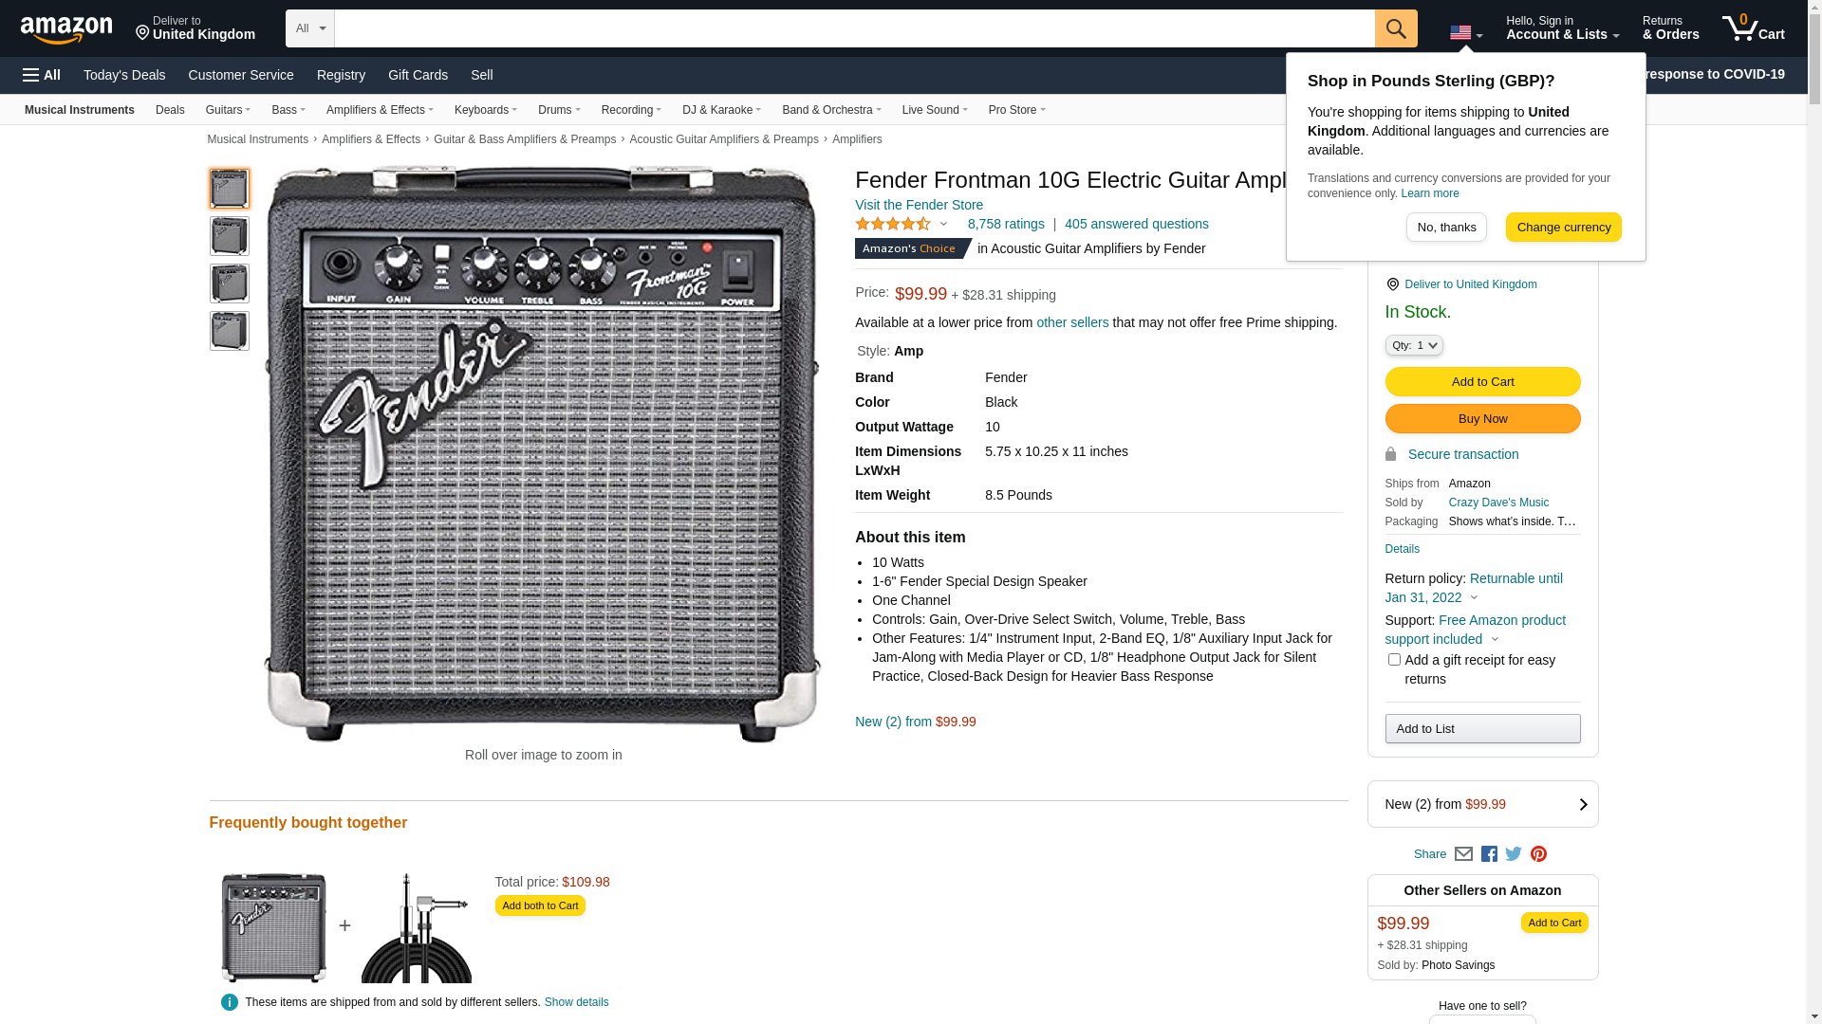Expand New (2) from $99.99 offers arrow
Viewport: 1822px width, 1024px height.
point(1583,805)
